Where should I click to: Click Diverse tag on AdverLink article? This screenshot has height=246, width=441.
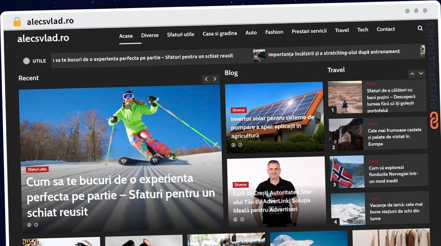click(241, 185)
